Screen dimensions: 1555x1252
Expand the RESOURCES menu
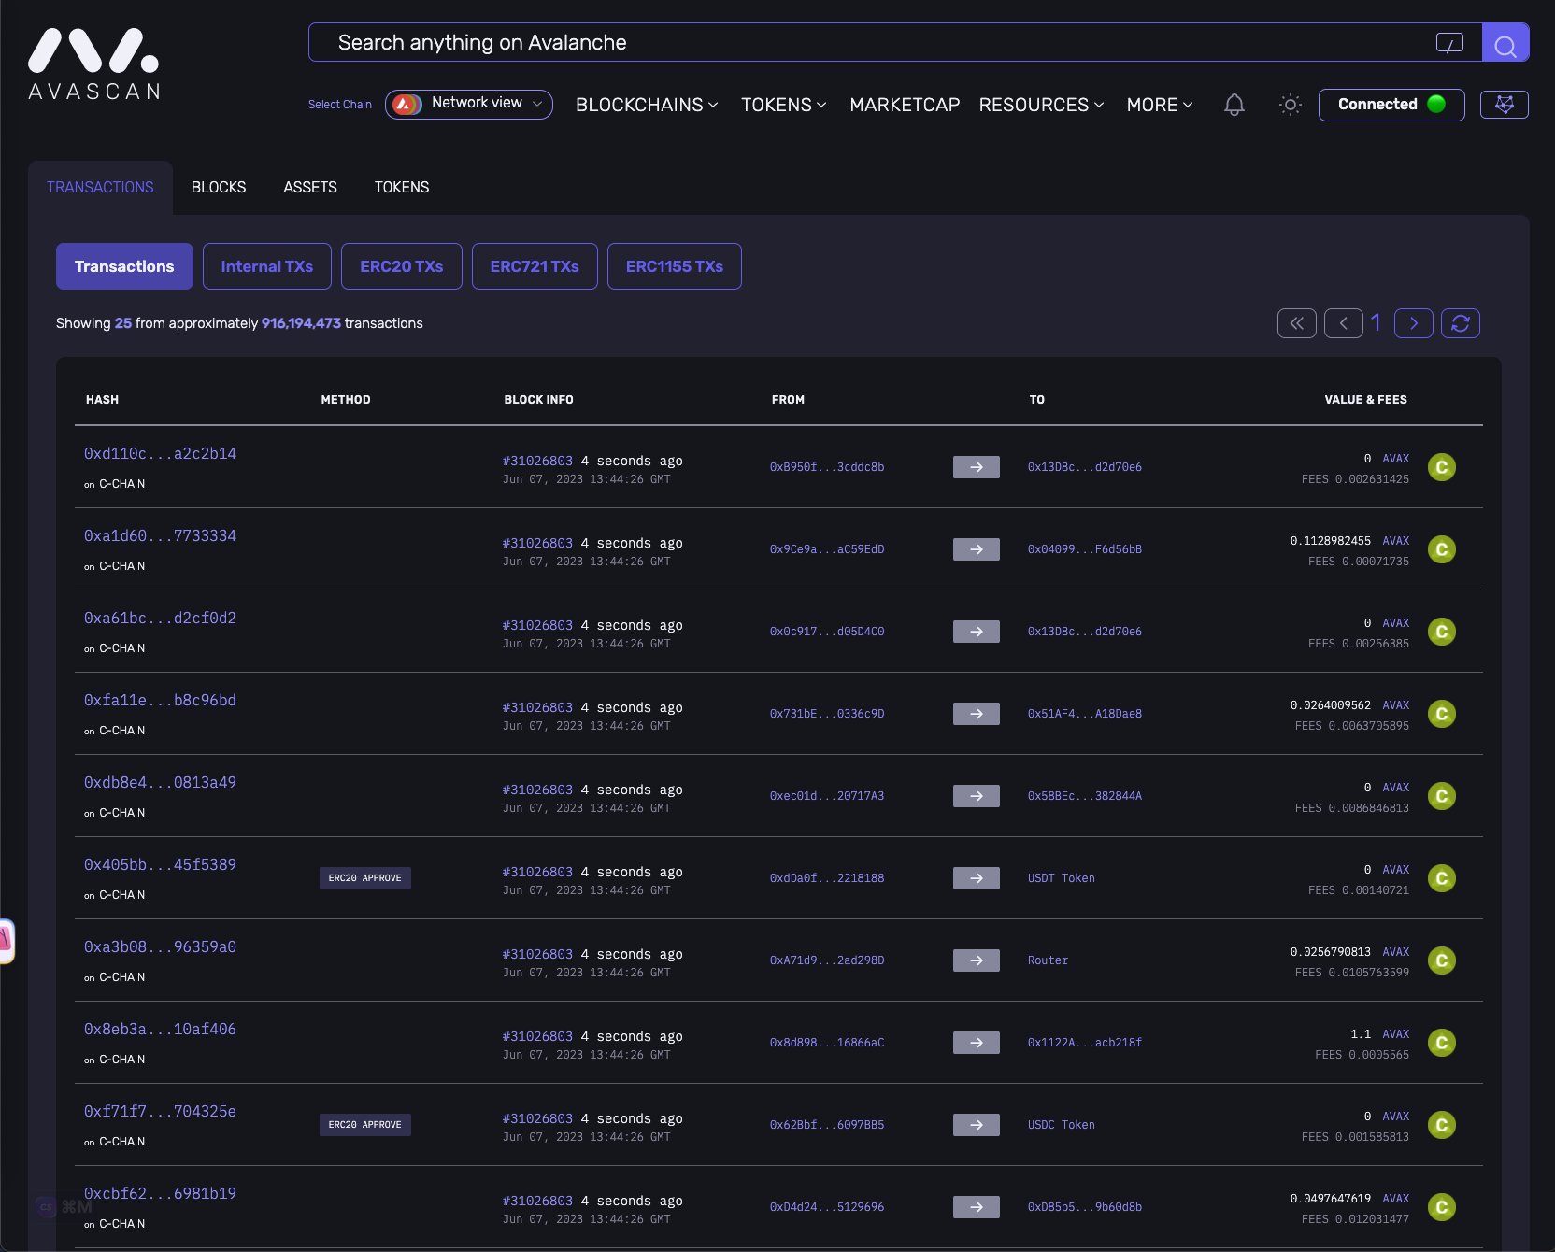(x=1041, y=106)
